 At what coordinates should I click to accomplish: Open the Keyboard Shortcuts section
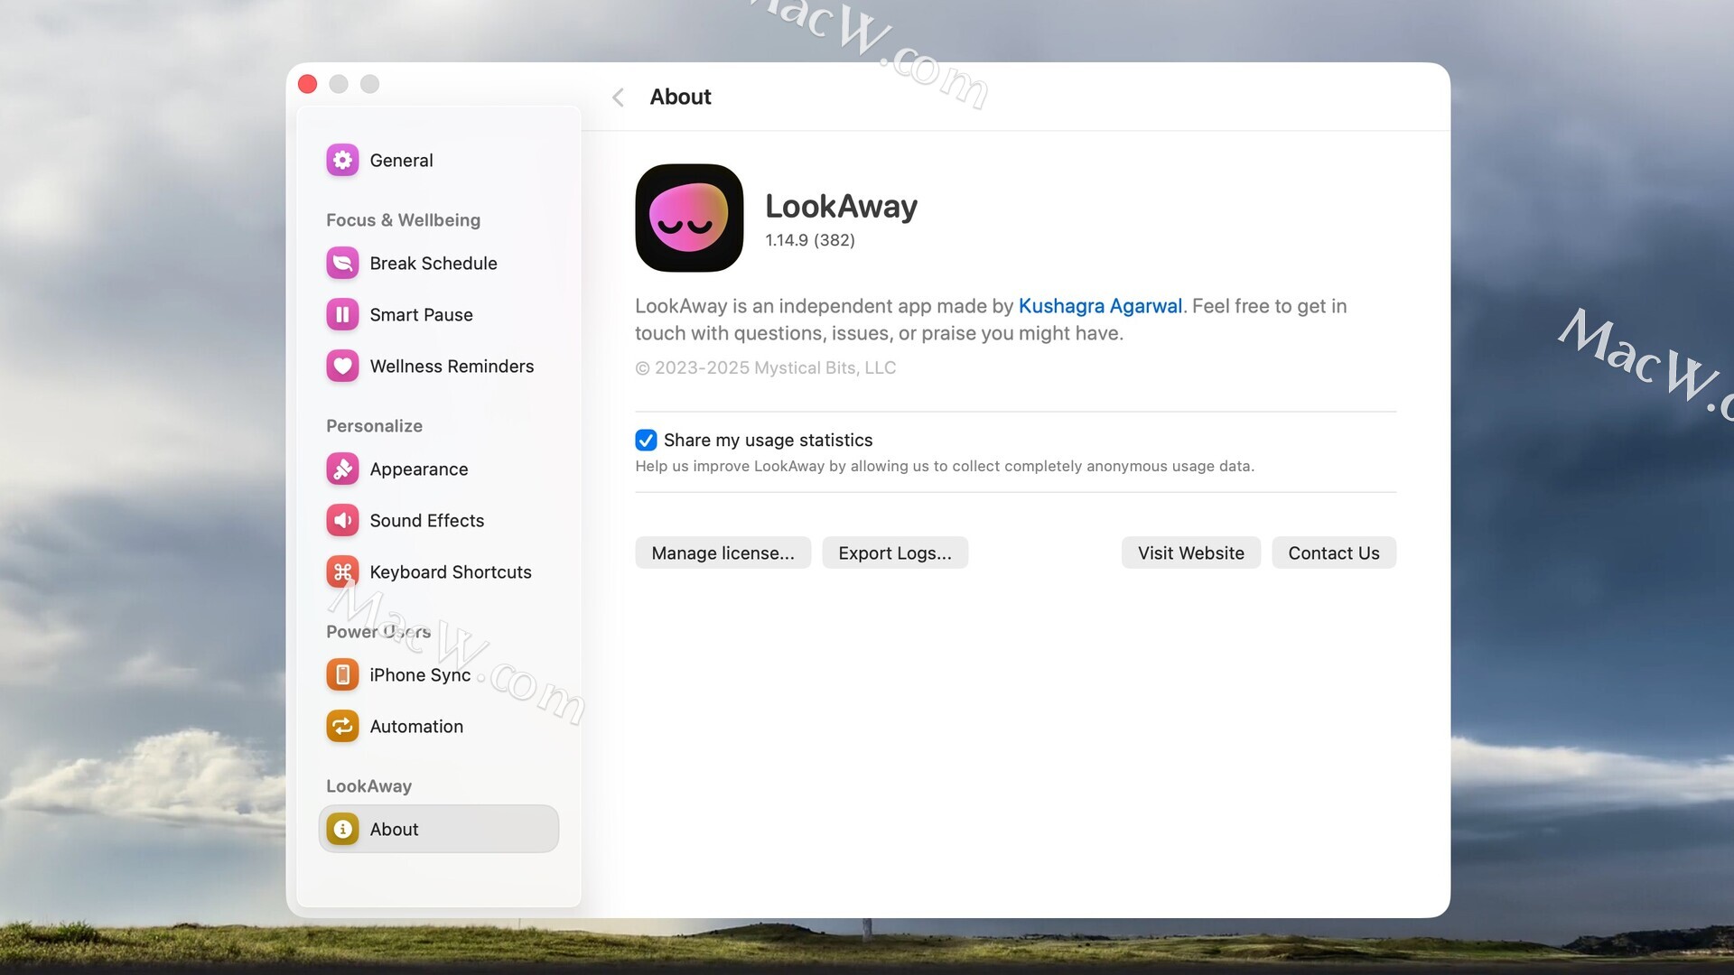(x=450, y=572)
